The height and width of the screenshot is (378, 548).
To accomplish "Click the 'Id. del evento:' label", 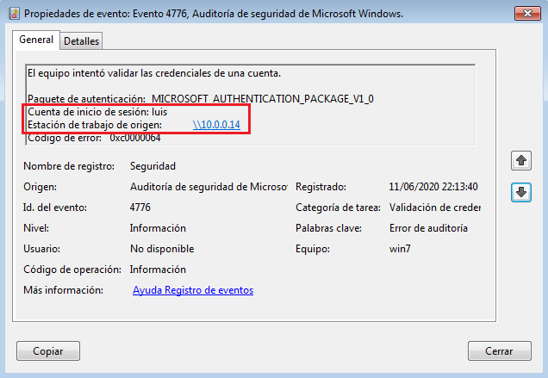I will click(55, 208).
